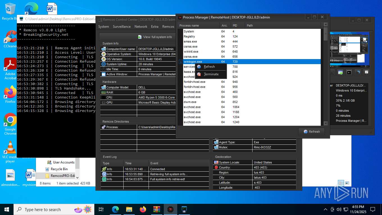Launch the remote command-line shell icon
Screen dimensions: 382x215
pos(349,73)
